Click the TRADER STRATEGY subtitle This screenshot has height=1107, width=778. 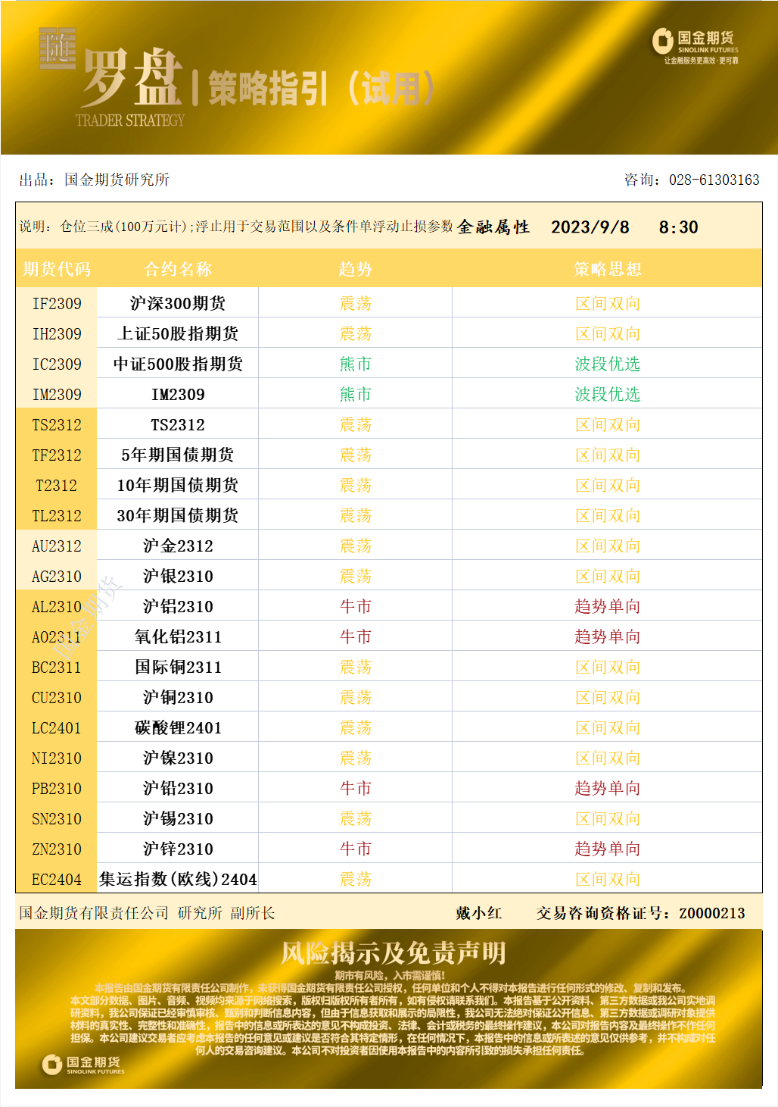point(130,120)
